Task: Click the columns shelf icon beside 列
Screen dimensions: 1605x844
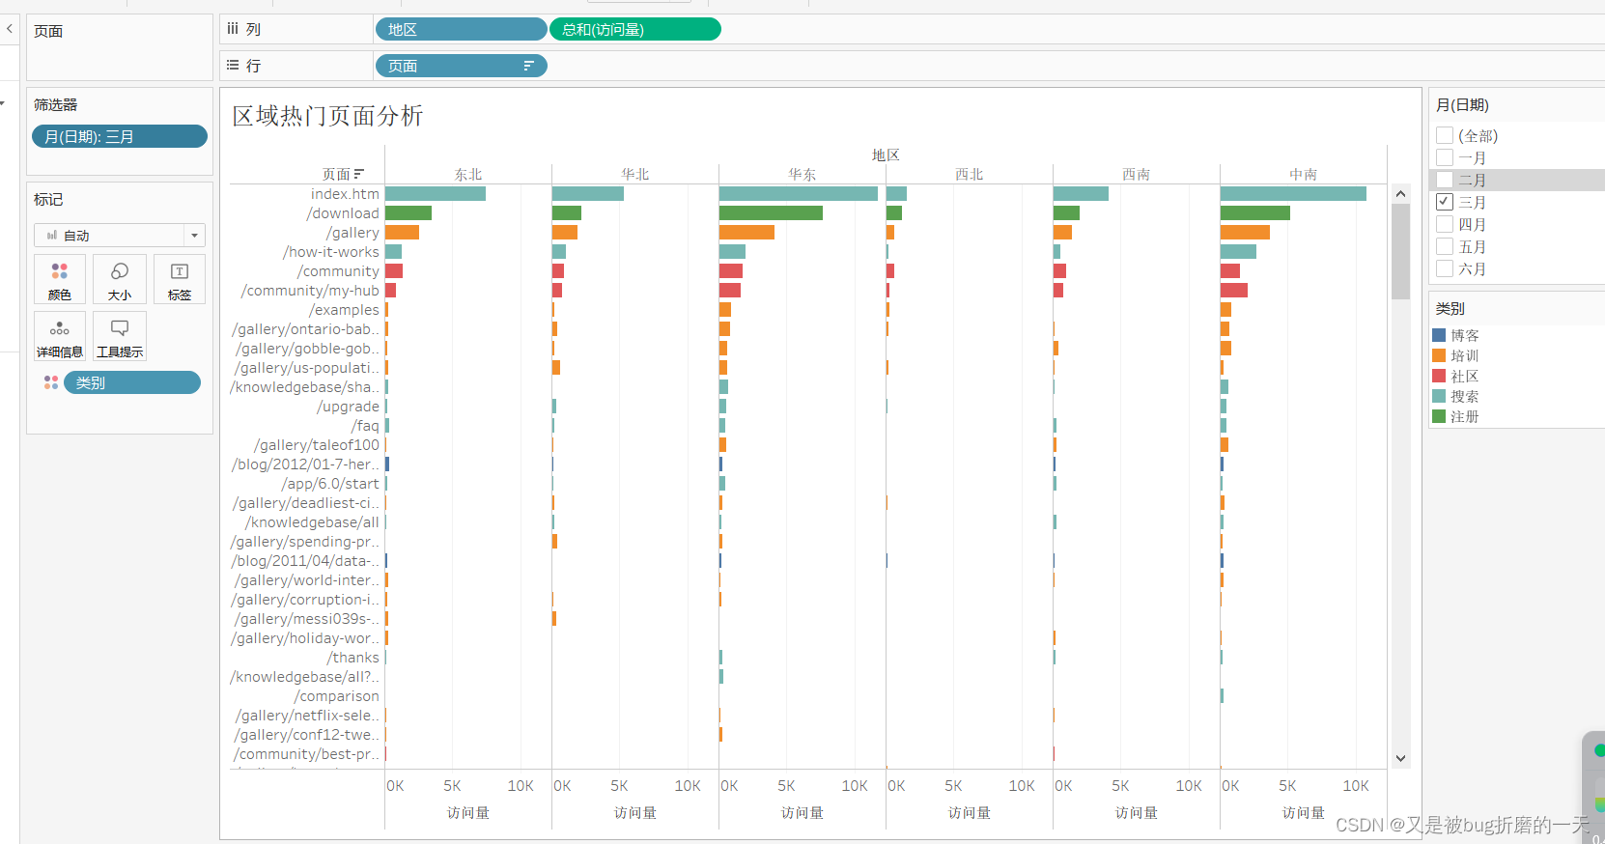Action: pos(233,29)
